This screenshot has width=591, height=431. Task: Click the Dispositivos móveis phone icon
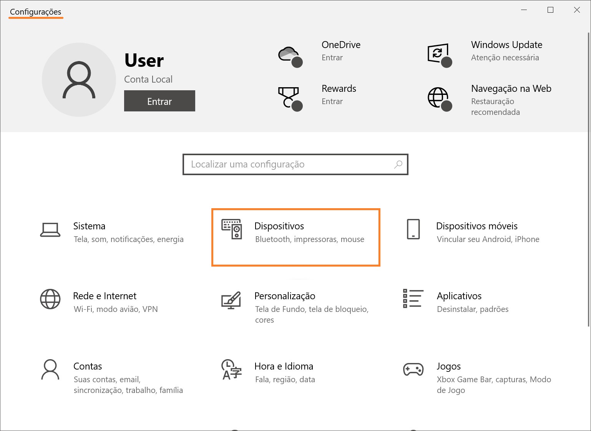coord(413,229)
